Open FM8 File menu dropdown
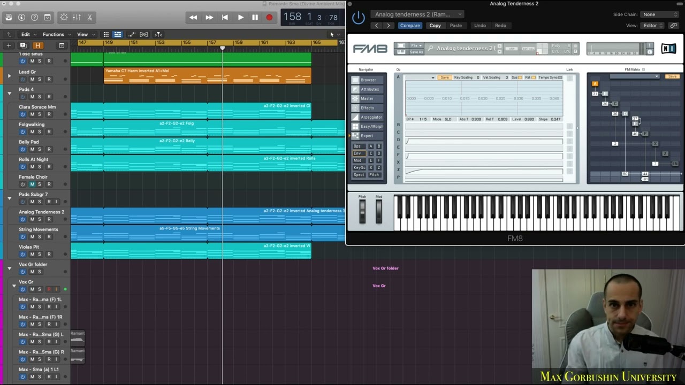Viewport: 685px width, 385px height. click(x=416, y=45)
